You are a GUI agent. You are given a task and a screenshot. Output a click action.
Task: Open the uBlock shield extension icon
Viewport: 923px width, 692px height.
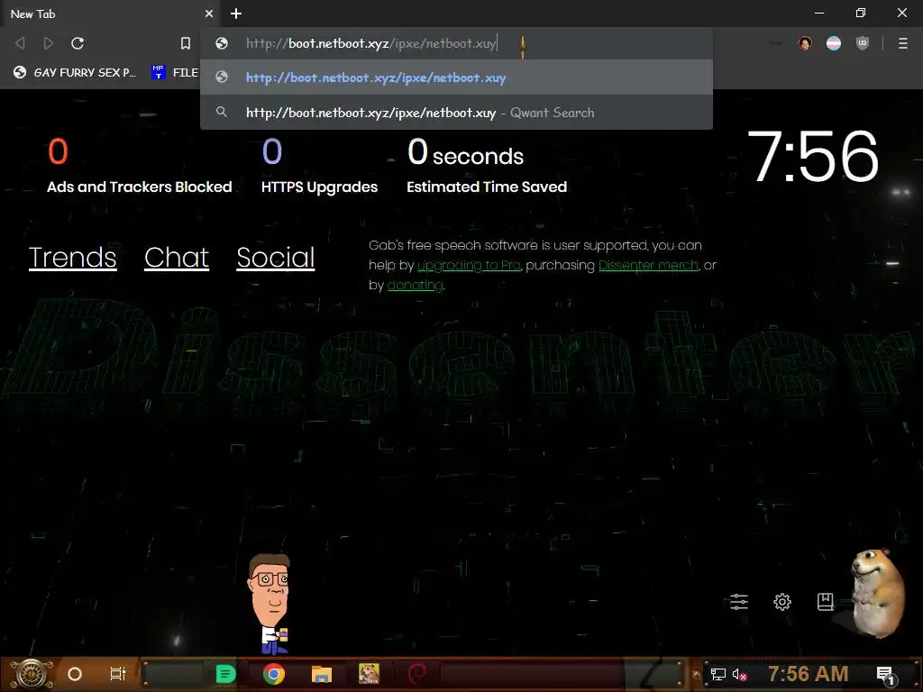point(863,43)
